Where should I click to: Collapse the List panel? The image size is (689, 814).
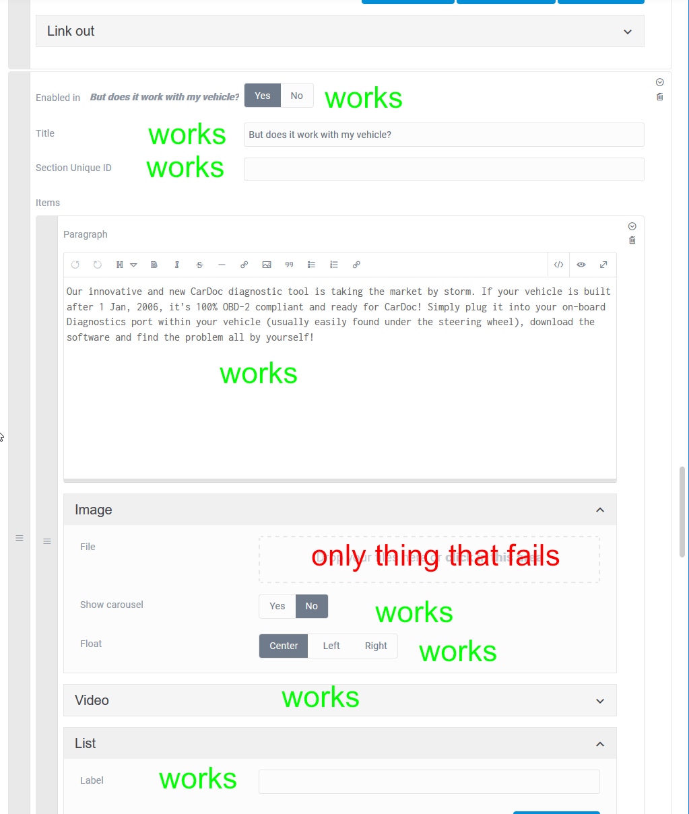(x=340, y=743)
